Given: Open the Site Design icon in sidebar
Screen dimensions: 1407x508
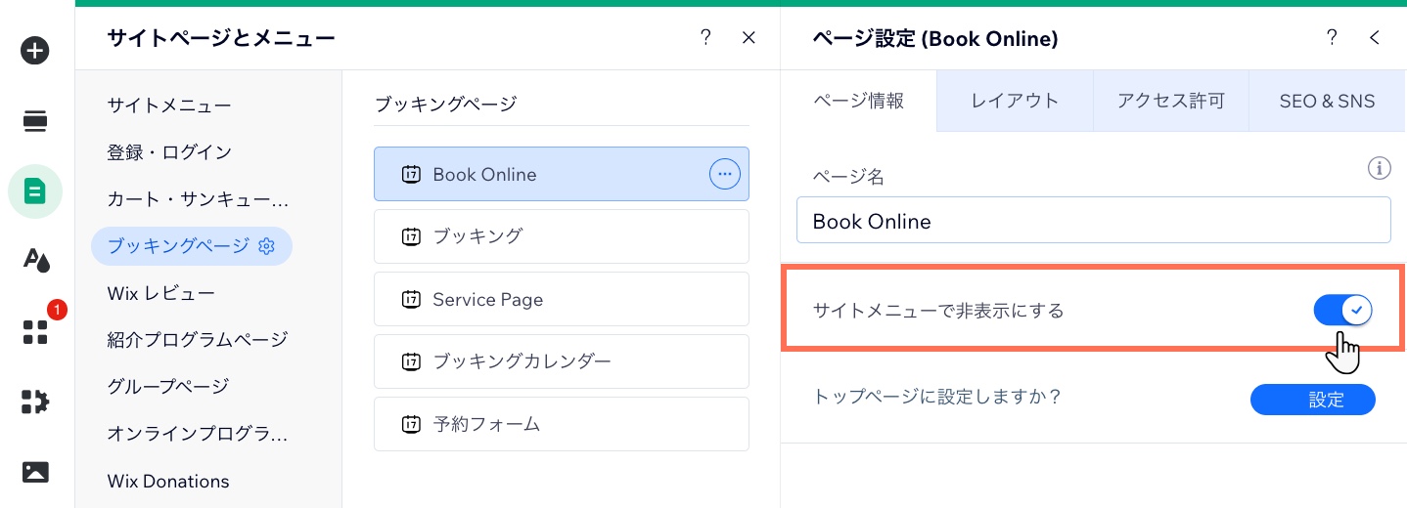Looking at the screenshot, I should coord(35,260).
